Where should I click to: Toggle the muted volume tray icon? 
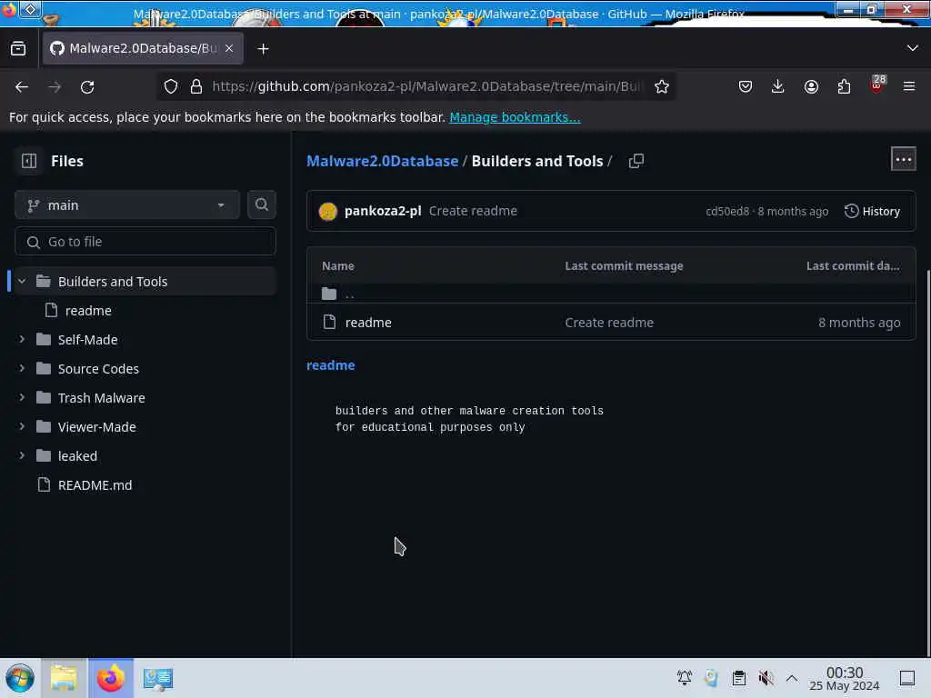(766, 678)
